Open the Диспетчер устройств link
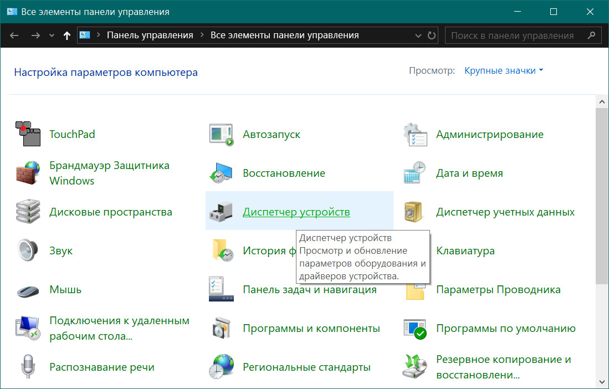The width and height of the screenshot is (609, 389). pos(296,212)
